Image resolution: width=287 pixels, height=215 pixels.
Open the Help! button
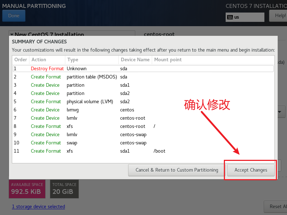coord(278,16)
